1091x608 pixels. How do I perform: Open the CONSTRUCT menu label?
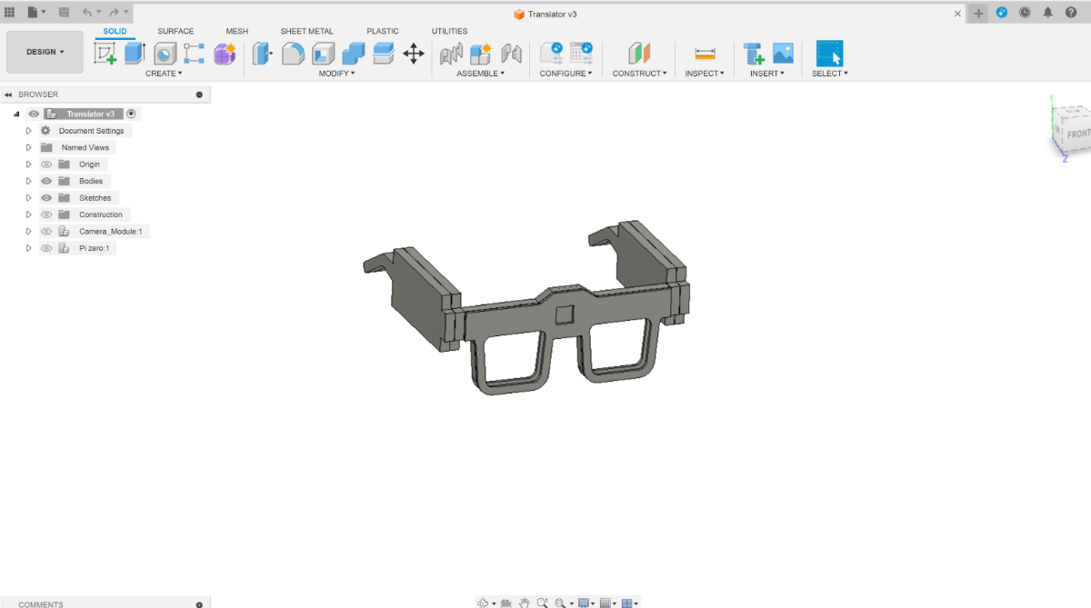[639, 74]
